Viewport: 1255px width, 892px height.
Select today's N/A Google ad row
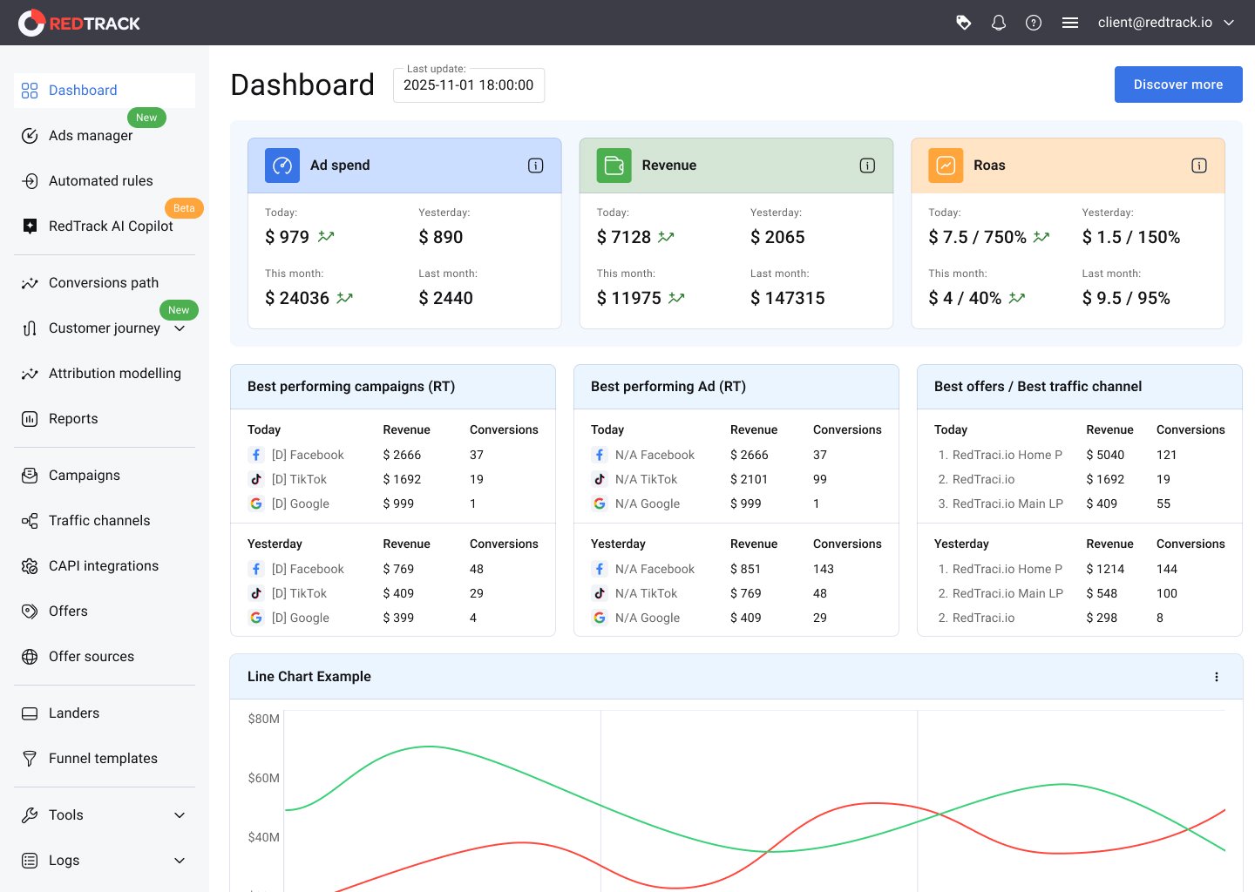pyautogui.click(x=736, y=503)
